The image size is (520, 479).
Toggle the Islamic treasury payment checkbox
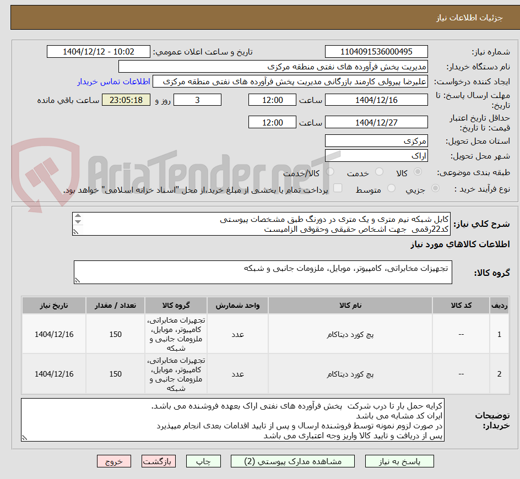[338, 188]
